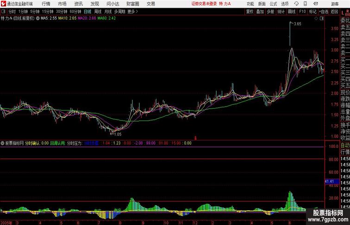
Task: Click the 叠加 overlay button
Action: coord(260,12)
